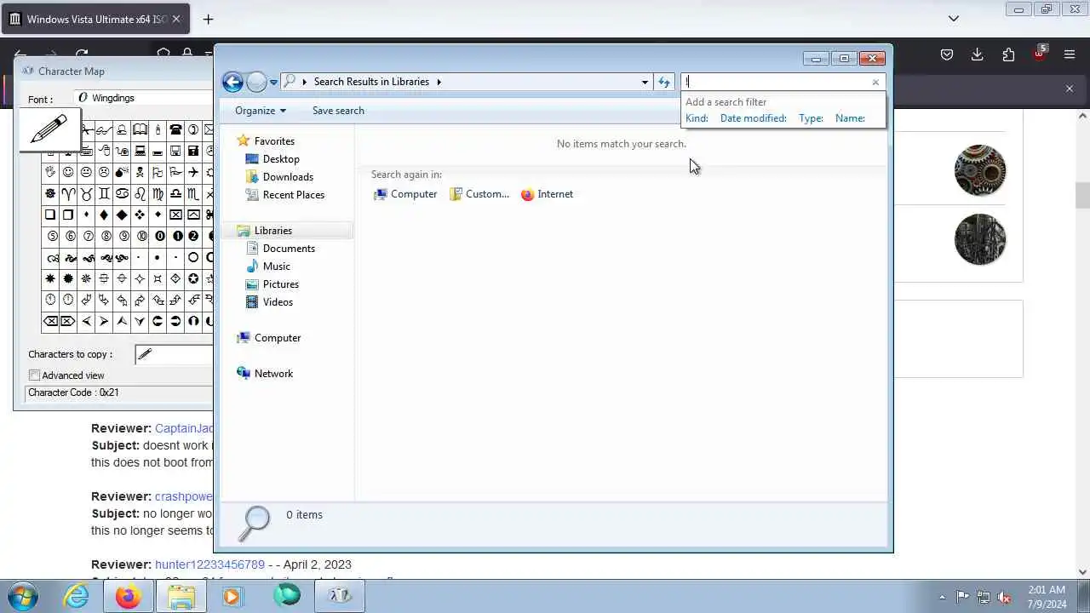Click the muted volume tray icon

point(1004,597)
